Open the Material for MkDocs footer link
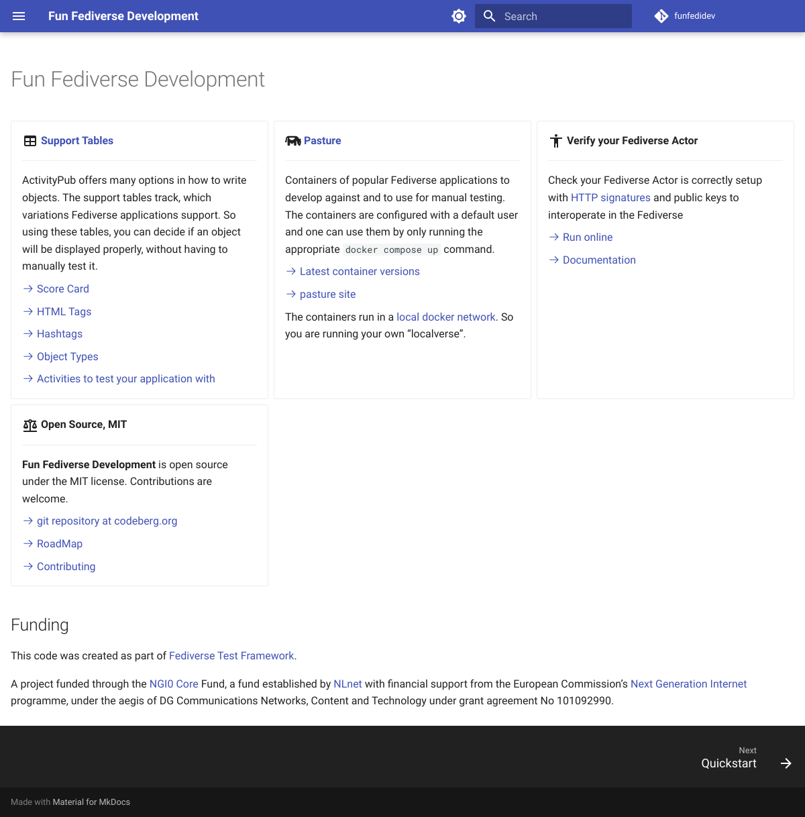The height and width of the screenshot is (817, 805). [x=91, y=802]
